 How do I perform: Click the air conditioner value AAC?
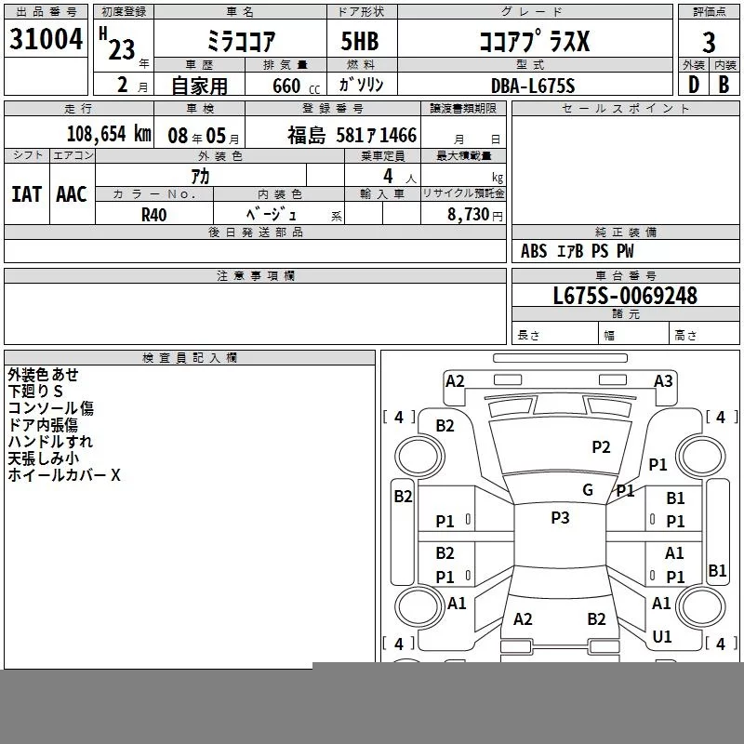coord(72,194)
